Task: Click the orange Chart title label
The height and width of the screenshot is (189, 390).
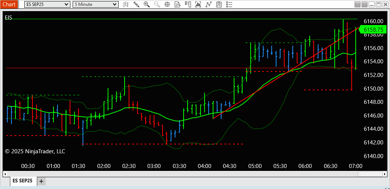Action: [9, 4]
